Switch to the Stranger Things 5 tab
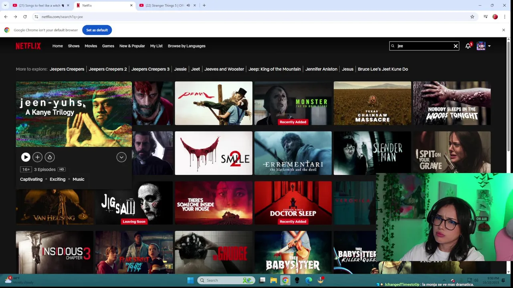 click(165, 6)
